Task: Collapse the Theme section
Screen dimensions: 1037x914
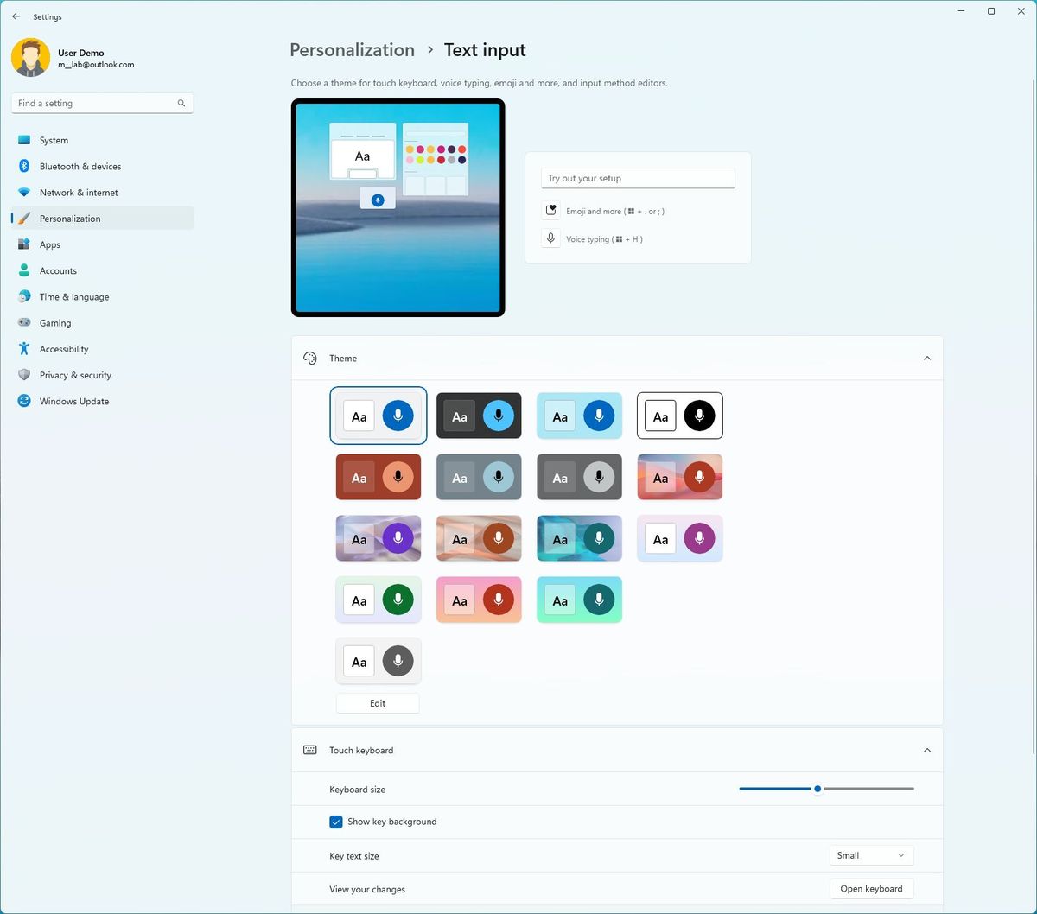Action: point(927,357)
